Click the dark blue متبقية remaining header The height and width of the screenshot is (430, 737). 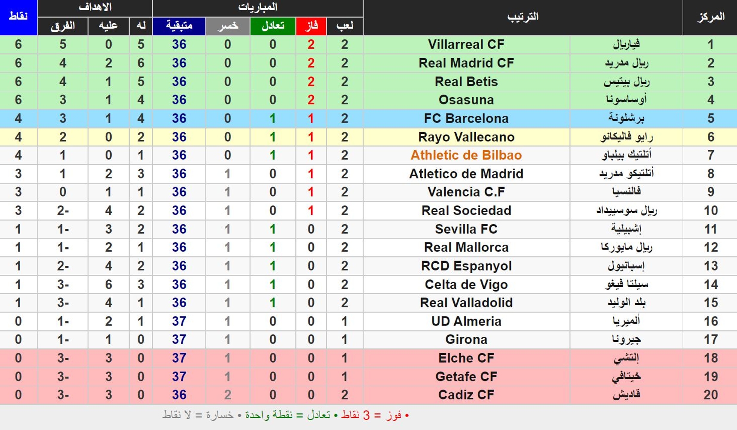tap(179, 26)
